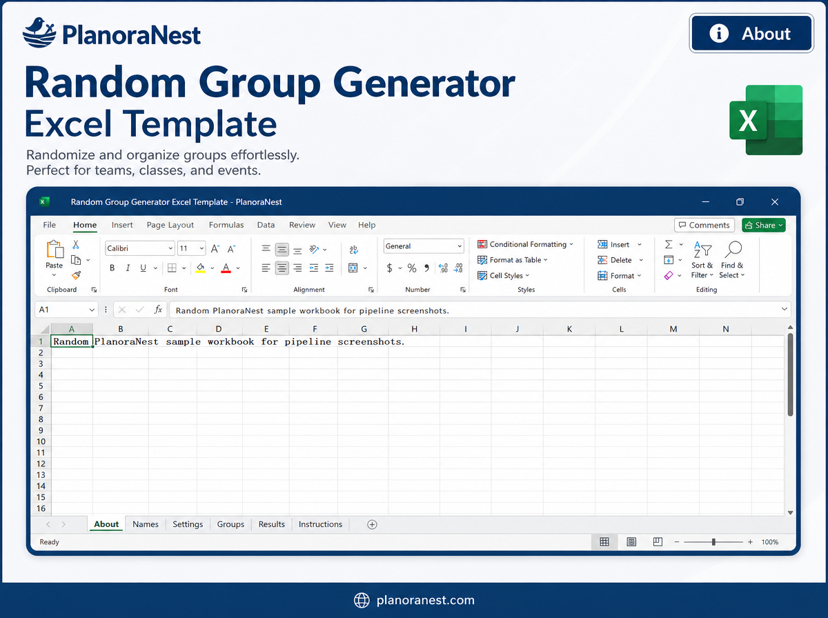
Task: Select the Format Painter brush icon
Action: (76, 275)
